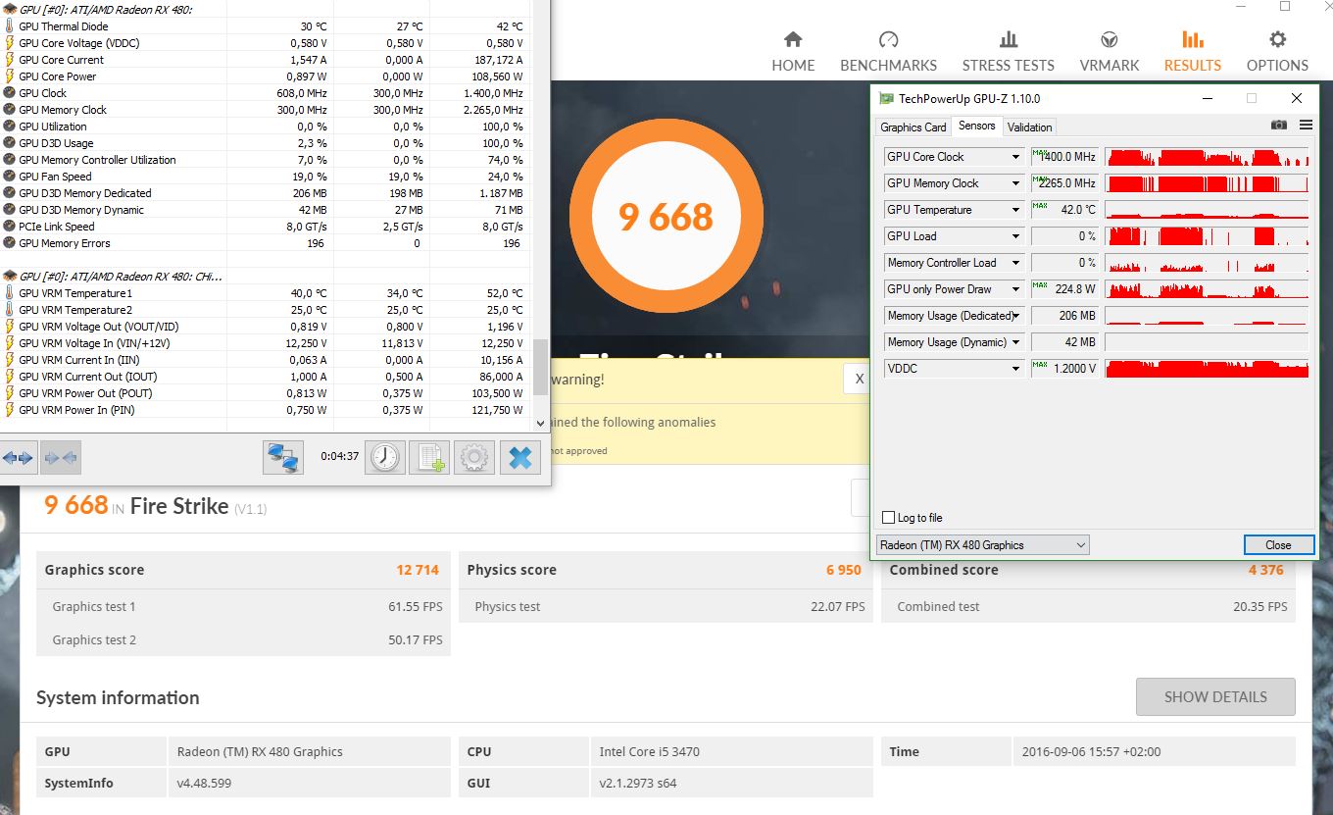Click the 9 668 score circle
This screenshot has height=815, width=1333.
point(666,217)
